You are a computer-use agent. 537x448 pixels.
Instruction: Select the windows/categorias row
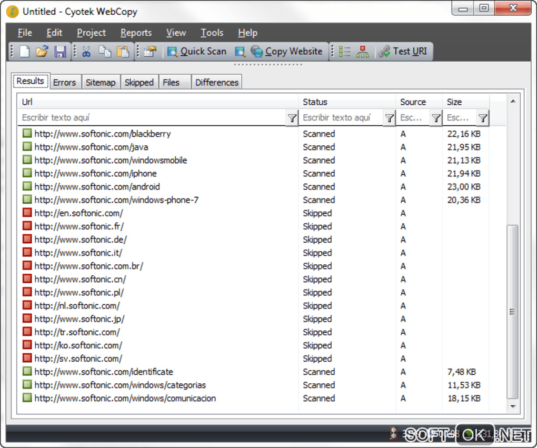[x=253, y=385]
